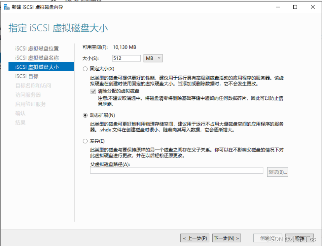Select the 差异(E) radio button
Screen dimensions: 322x246
85,141
